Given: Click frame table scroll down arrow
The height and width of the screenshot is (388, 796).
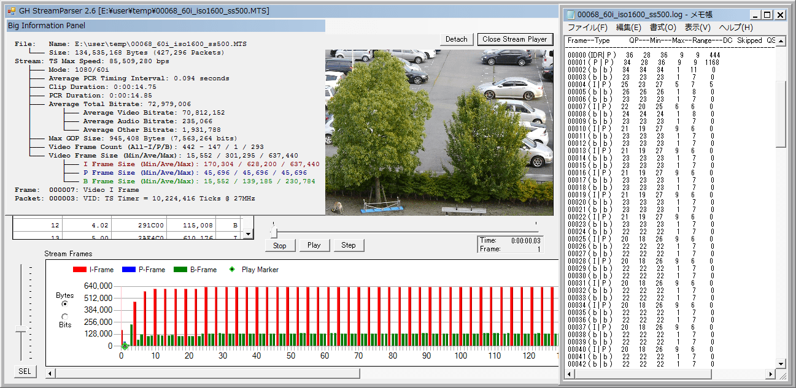Looking at the screenshot, I should pyautogui.click(x=247, y=234).
